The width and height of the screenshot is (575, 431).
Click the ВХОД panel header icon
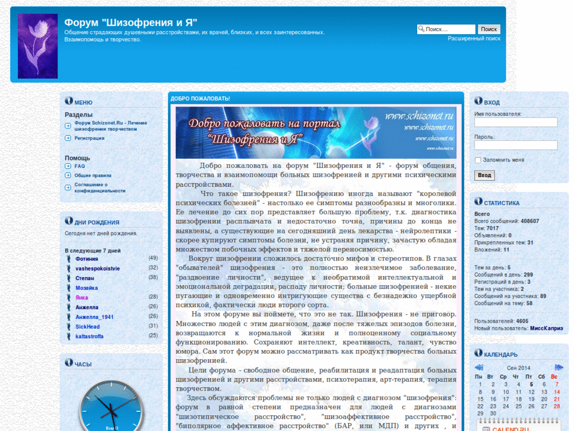click(x=478, y=100)
